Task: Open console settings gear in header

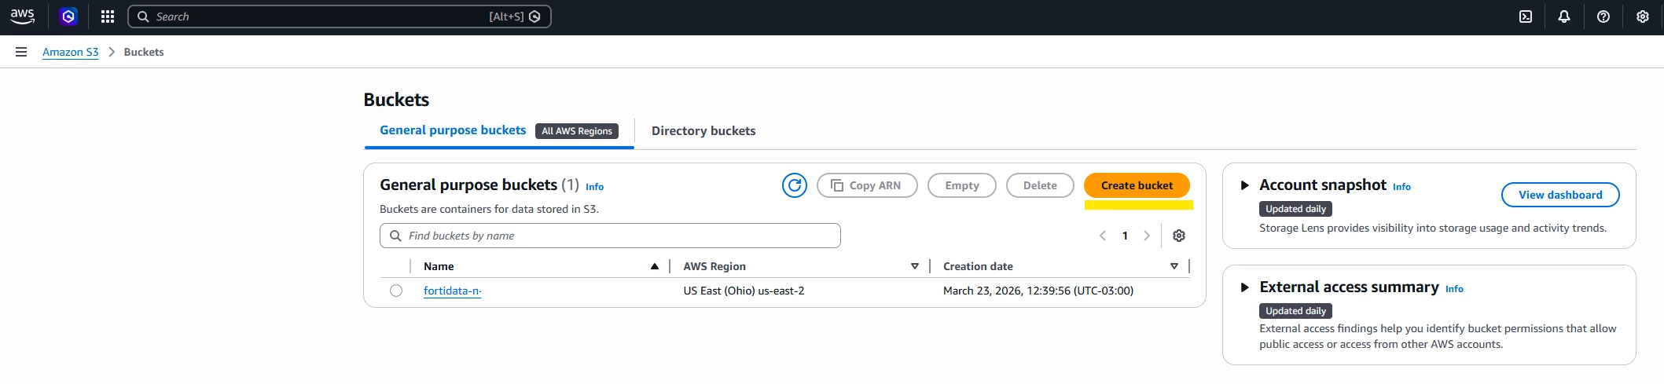Action: 1643,16
